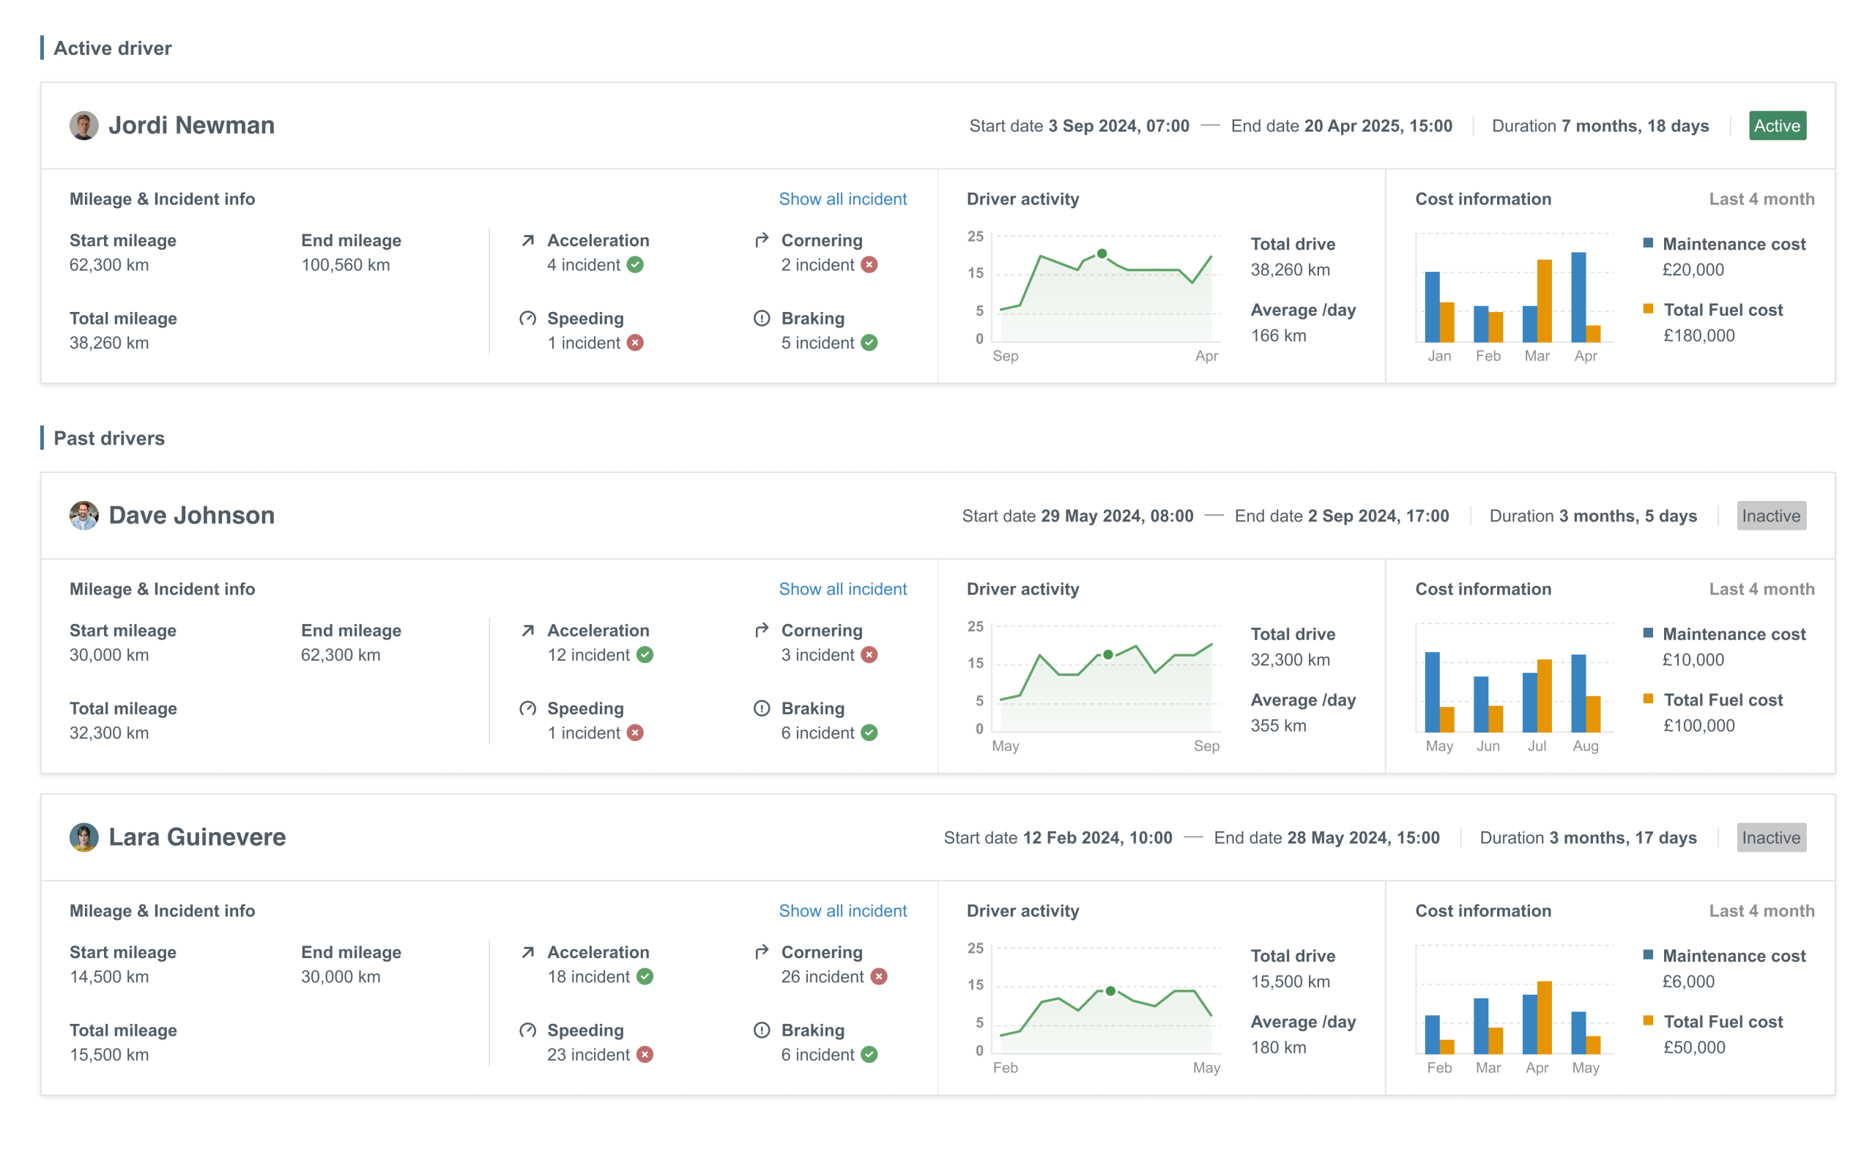Click the Inactive badge on Dave Johnson's card
The width and height of the screenshot is (1875, 1158).
click(1771, 516)
